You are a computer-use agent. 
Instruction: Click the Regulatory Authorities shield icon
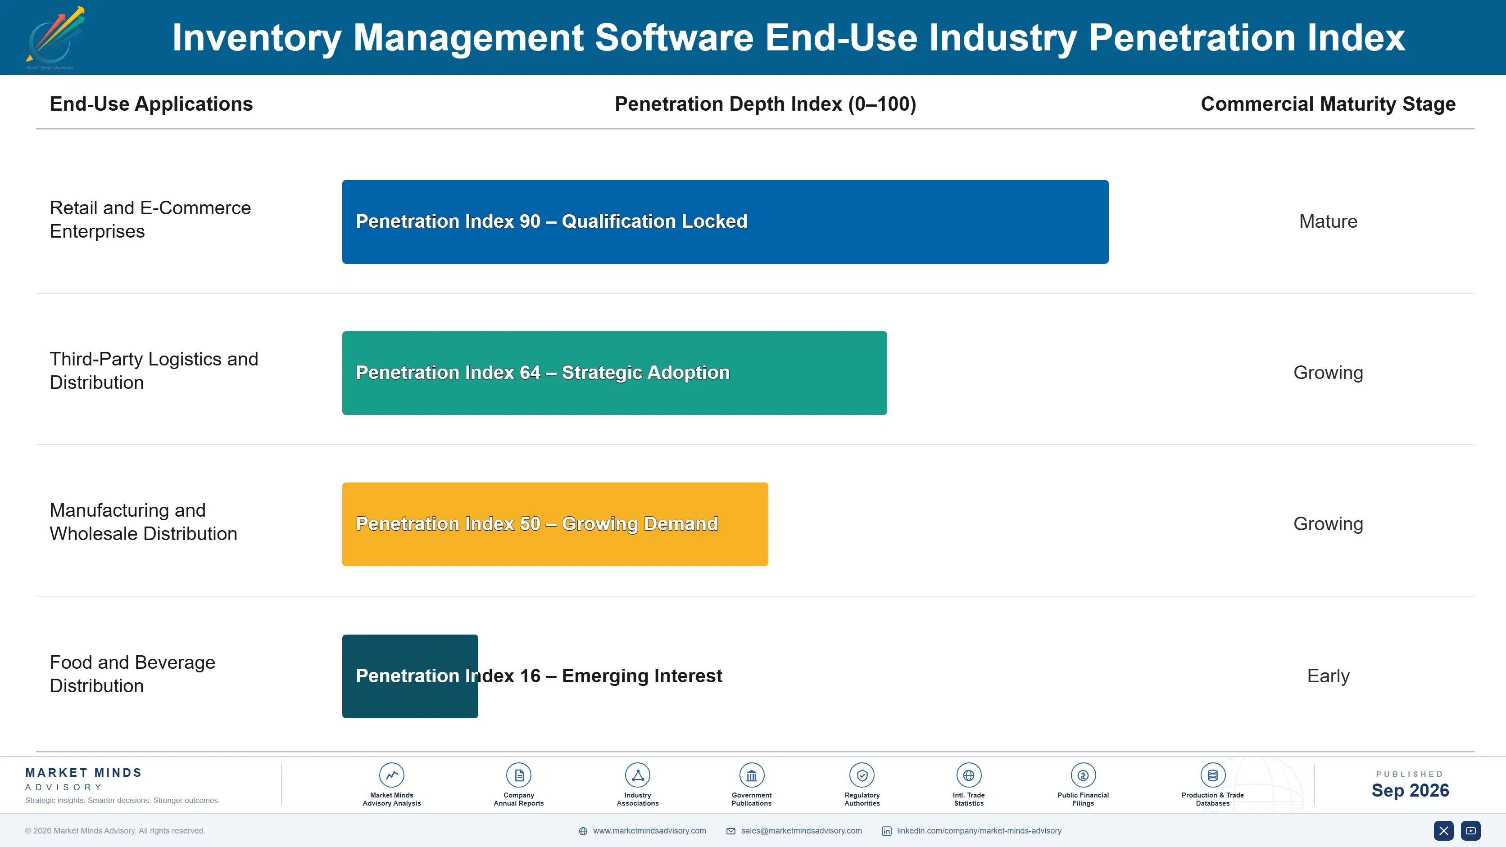(862, 775)
